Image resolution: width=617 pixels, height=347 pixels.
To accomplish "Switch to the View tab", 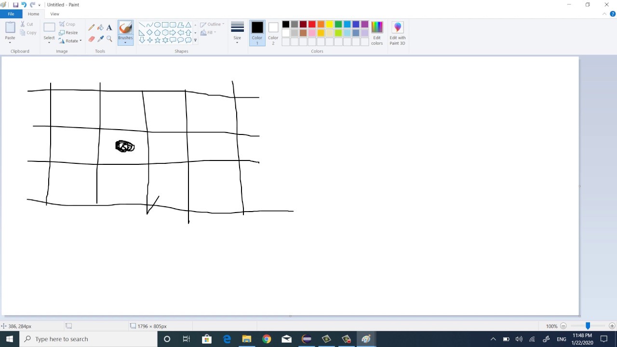I will 54,14.
